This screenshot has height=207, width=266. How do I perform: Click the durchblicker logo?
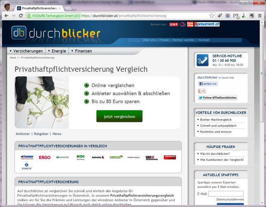pos(56,33)
